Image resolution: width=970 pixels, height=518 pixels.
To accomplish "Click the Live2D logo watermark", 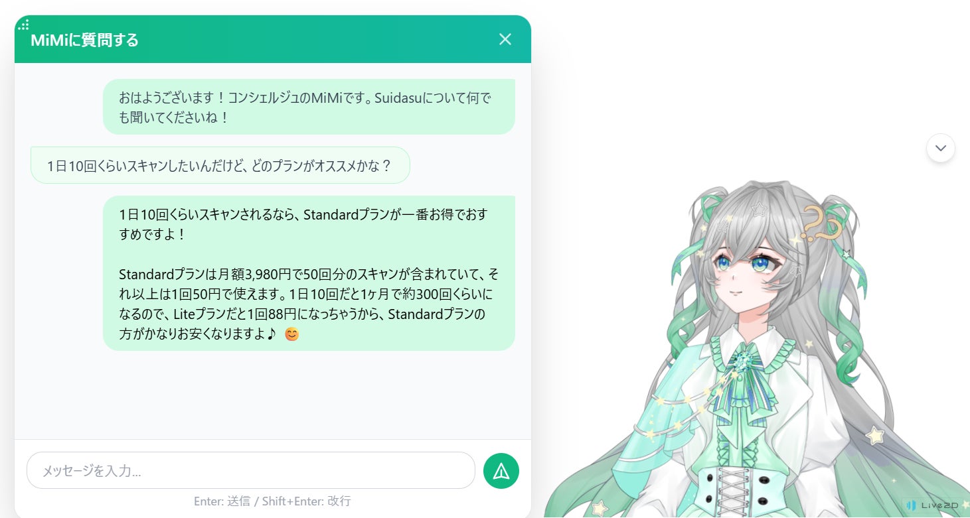I will (933, 505).
